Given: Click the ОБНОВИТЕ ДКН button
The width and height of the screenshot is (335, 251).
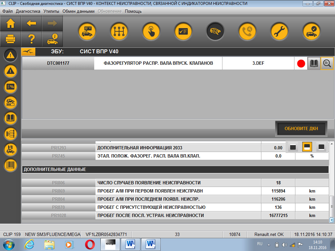Looking at the screenshot, I should tap(301, 128).
